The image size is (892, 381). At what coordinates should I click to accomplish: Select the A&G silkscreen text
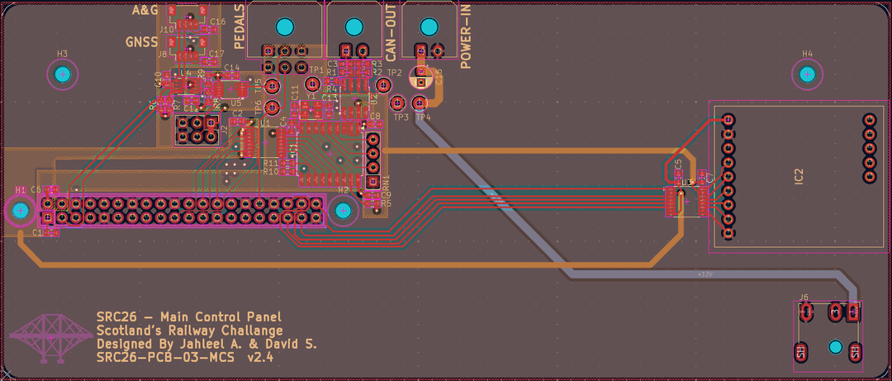tap(145, 10)
